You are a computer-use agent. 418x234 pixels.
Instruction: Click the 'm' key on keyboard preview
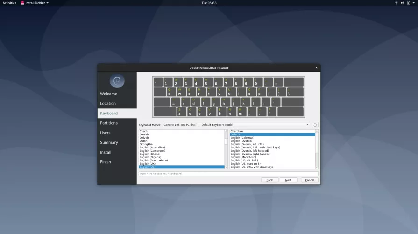click(242, 112)
